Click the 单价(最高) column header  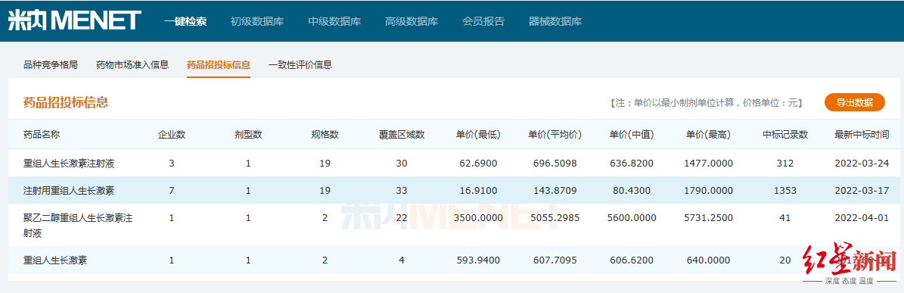(x=709, y=135)
